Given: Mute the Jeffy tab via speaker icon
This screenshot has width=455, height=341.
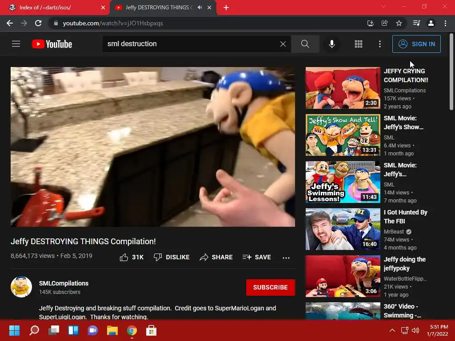Looking at the screenshot, I should (200, 8).
